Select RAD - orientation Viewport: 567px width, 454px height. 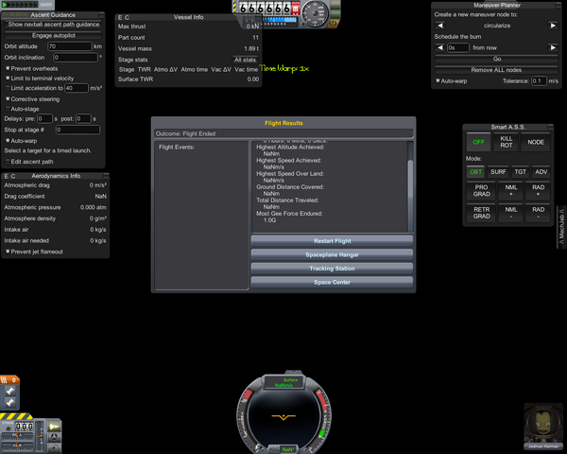coord(538,213)
